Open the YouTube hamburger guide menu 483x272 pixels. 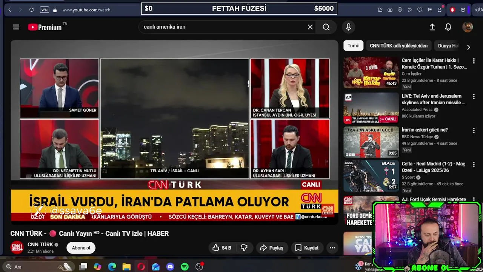(16, 27)
